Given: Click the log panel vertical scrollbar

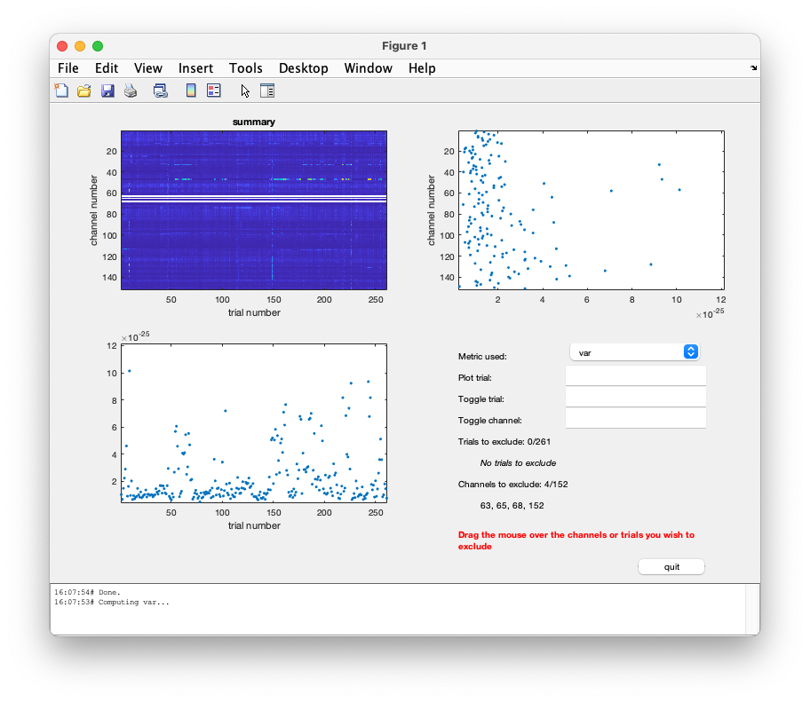Looking at the screenshot, I should pyautogui.click(x=752, y=609).
